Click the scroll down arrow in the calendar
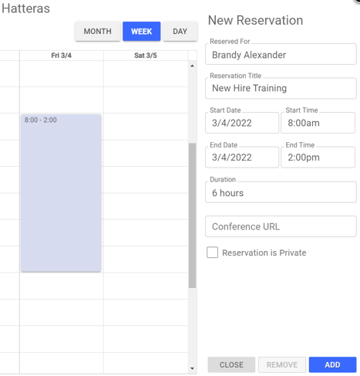360x376 pixels. click(192, 368)
